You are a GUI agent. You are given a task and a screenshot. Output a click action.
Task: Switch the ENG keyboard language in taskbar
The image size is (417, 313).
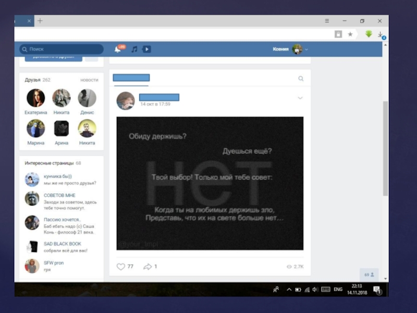click(338, 289)
